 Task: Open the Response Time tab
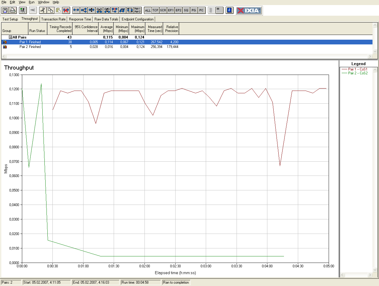[x=80, y=19]
